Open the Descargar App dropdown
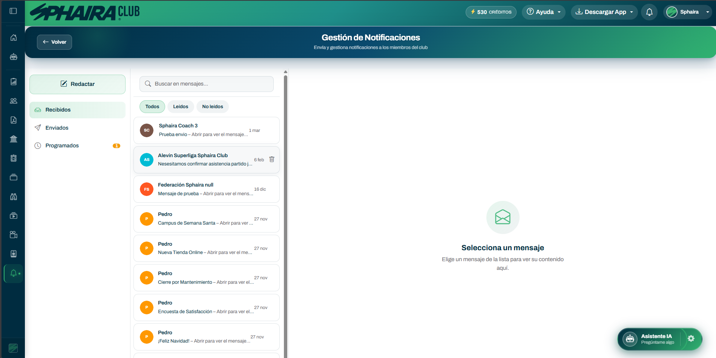The image size is (716, 358). point(604,12)
